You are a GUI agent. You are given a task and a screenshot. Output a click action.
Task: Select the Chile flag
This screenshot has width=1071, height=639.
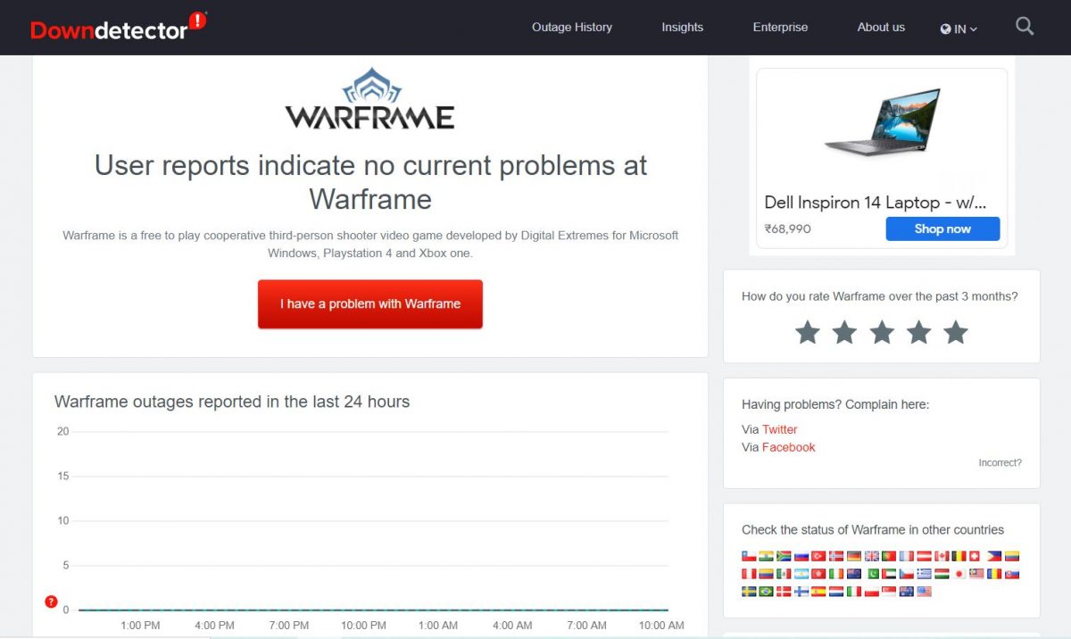[x=749, y=556]
